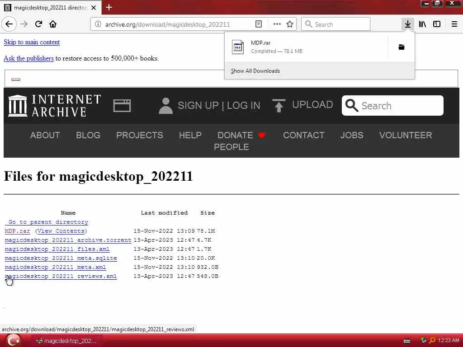Click SIGN UP link
This screenshot has width=463, height=347.
[198, 106]
